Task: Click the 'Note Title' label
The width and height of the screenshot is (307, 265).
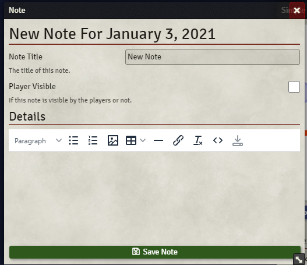Action: tap(26, 56)
